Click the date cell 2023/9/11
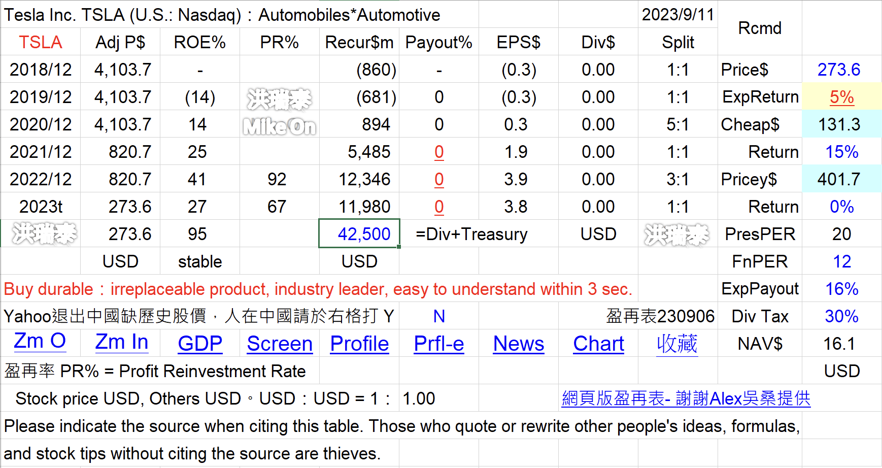This screenshot has width=882, height=468. point(678,14)
